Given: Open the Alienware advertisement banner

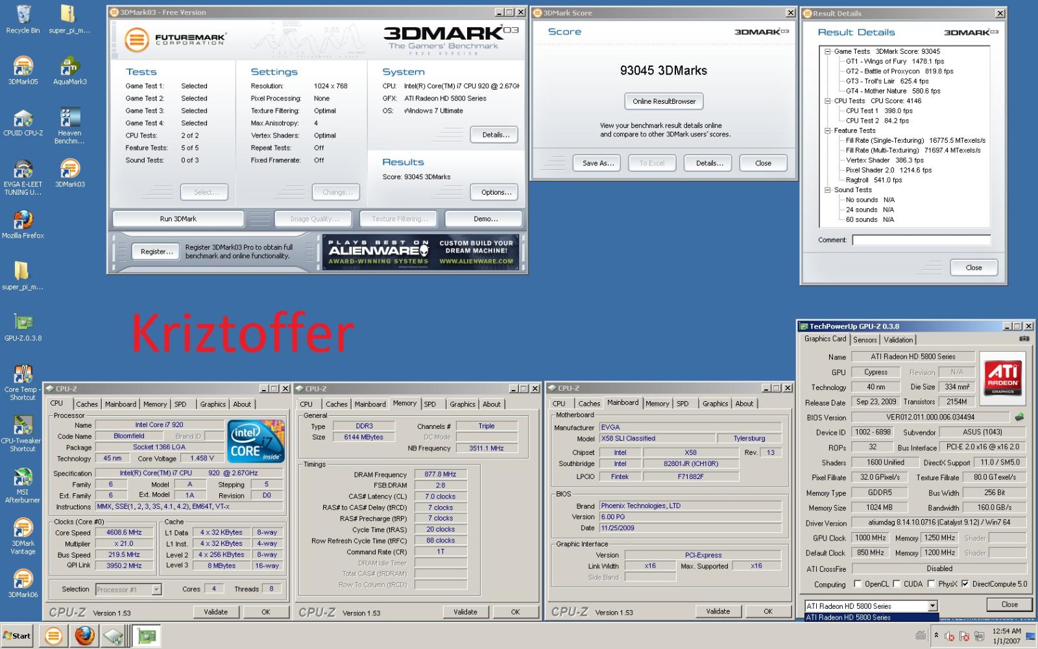Looking at the screenshot, I should coord(421,252).
